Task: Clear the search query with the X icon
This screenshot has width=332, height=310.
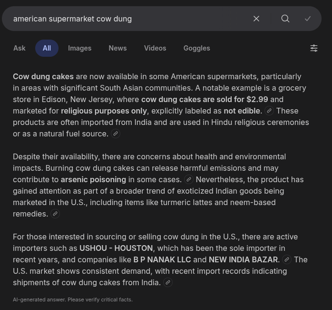Action: point(256,19)
